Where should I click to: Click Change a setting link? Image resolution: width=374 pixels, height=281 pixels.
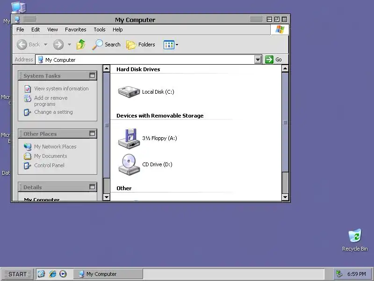(53, 112)
